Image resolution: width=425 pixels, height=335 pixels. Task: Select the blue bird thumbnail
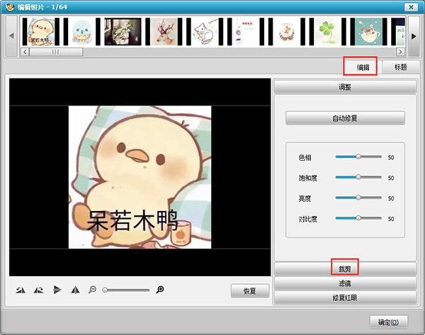coord(82,31)
